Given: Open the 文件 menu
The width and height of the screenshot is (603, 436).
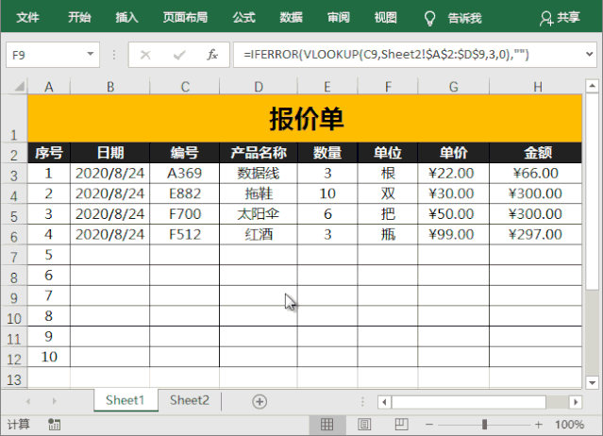Looking at the screenshot, I should pos(27,18).
